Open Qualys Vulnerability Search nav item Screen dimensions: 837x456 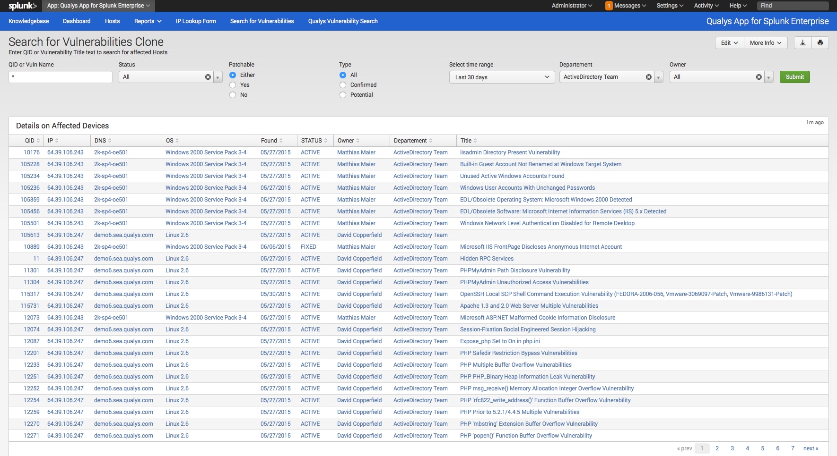coord(343,21)
